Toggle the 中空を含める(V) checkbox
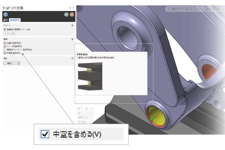Screen dimensions: 225x150 click(x=5, y=53)
